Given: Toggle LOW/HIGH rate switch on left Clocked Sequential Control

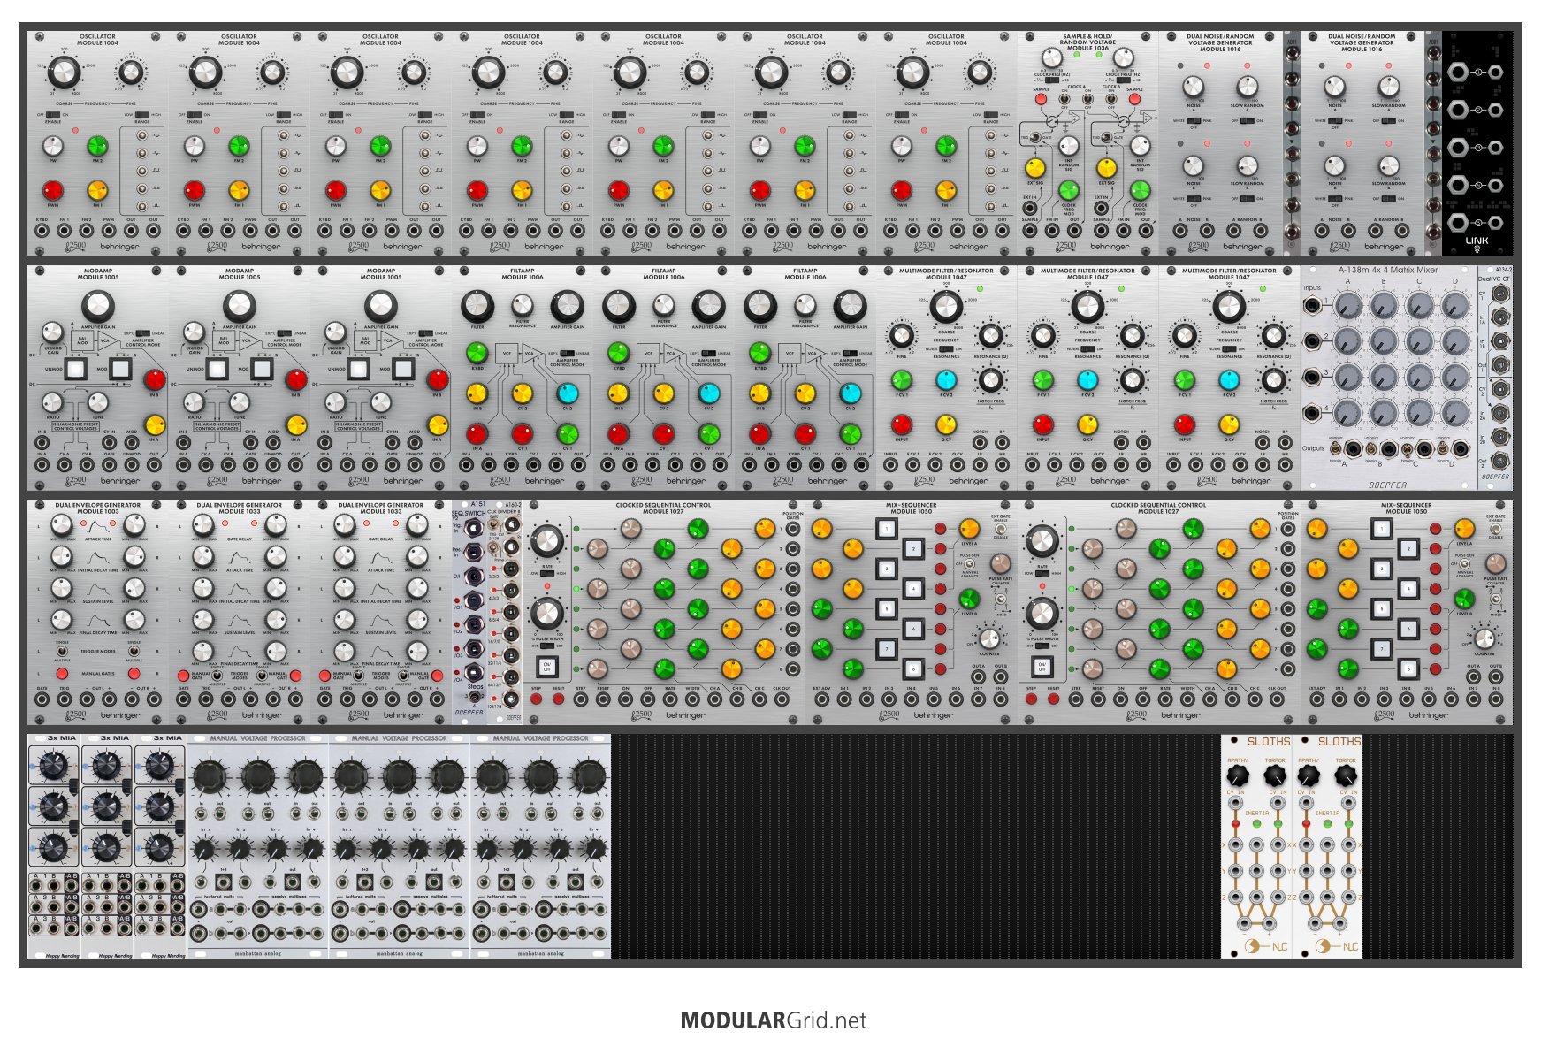Looking at the screenshot, I should [546, 573].
